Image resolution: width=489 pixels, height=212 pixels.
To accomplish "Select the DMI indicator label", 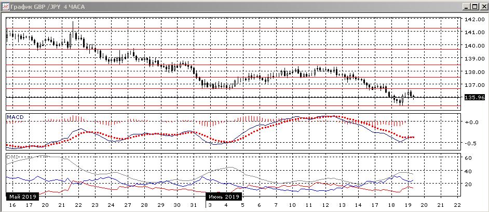I will coord(12,157).
